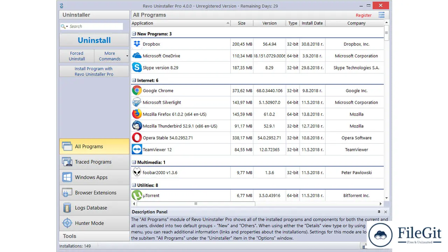Click the Register link
Viewport: 448px width, 252px height.
coord(364,15)
